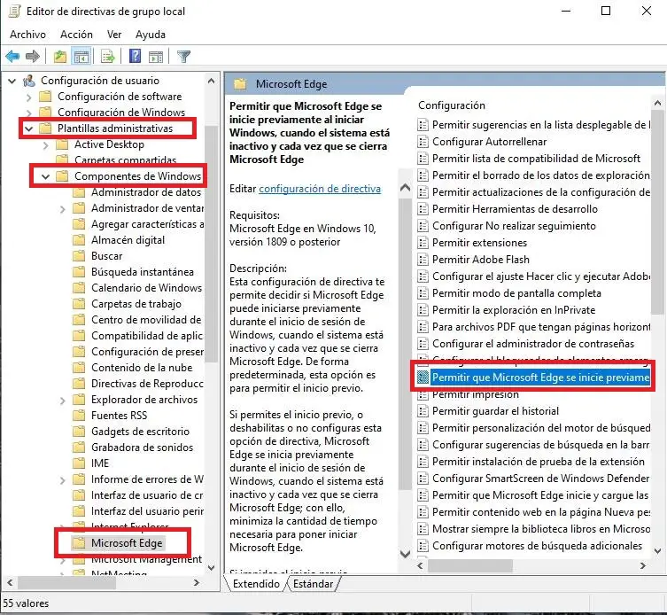Open the Archivo menu
This screenshot has width=667, height=615.
tap(27, 34)
